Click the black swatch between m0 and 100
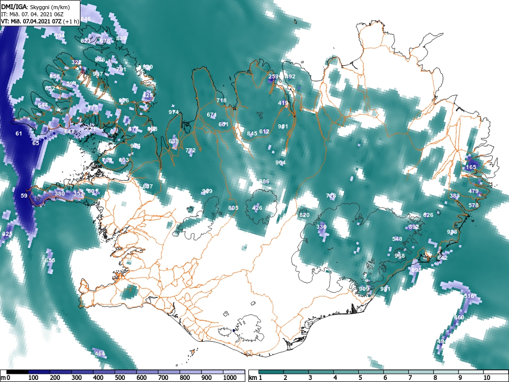 click(x=17, y=372)
